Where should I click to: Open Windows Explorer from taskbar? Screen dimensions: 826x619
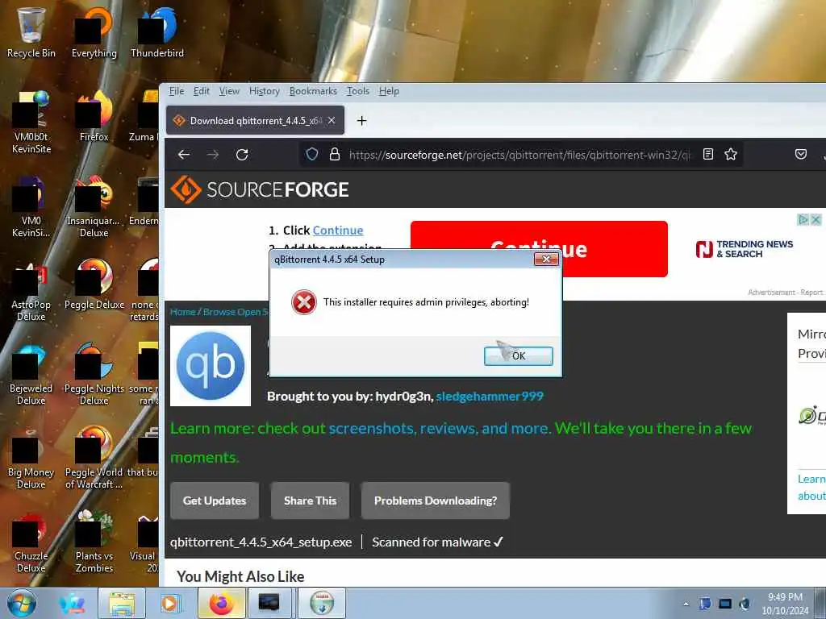tap(123, 603)
